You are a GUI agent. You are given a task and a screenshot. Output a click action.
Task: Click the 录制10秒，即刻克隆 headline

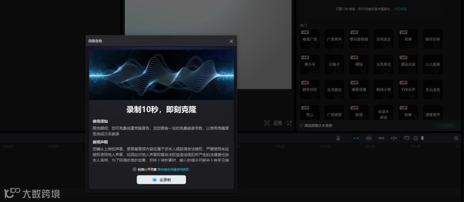click(161, 109)
